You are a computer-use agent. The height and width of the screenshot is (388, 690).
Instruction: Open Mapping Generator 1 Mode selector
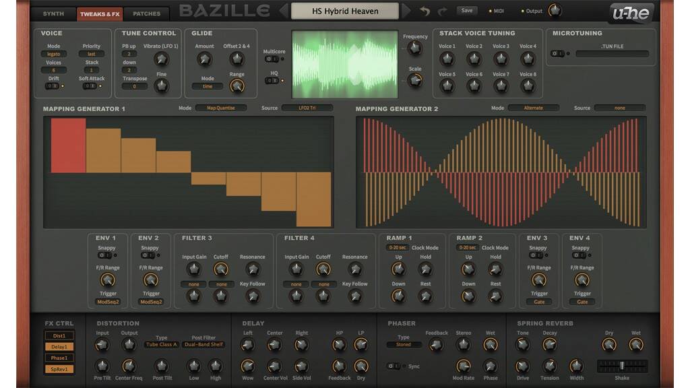coord(221,108)
